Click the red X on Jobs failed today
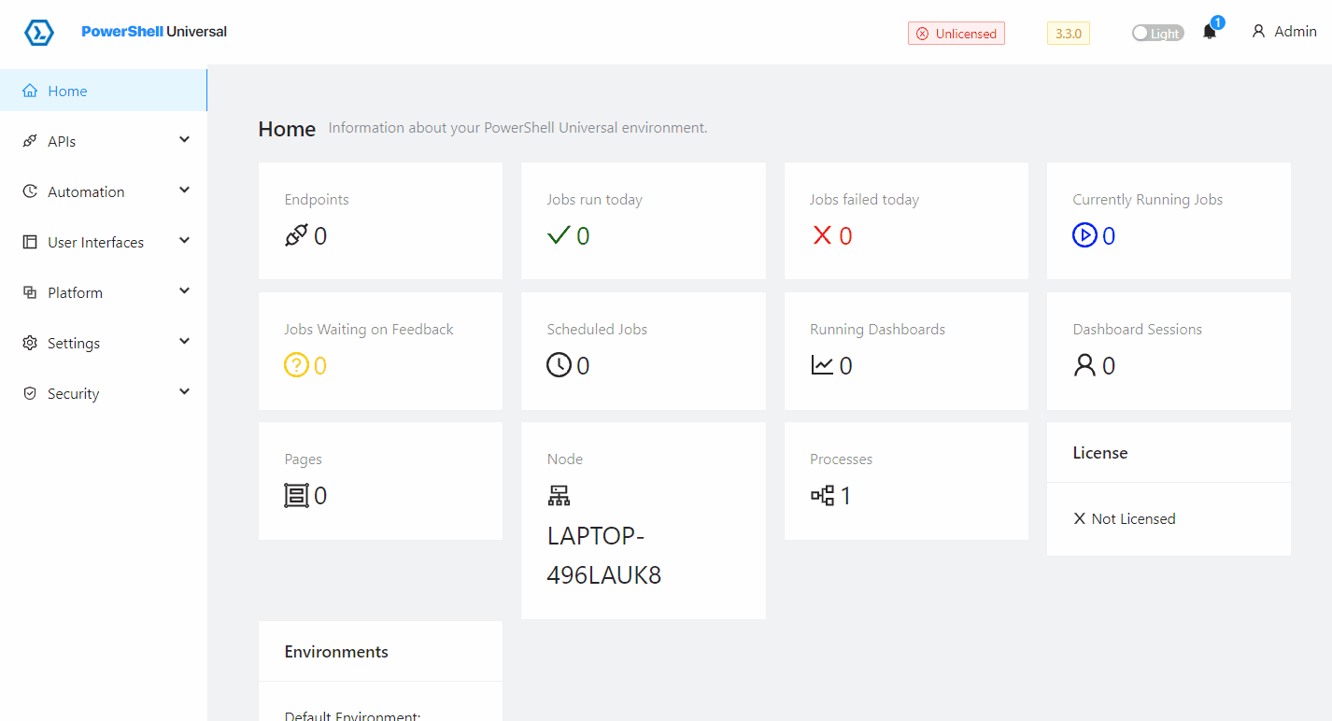Screen dimensions: 1332x721 click(822, 236)
